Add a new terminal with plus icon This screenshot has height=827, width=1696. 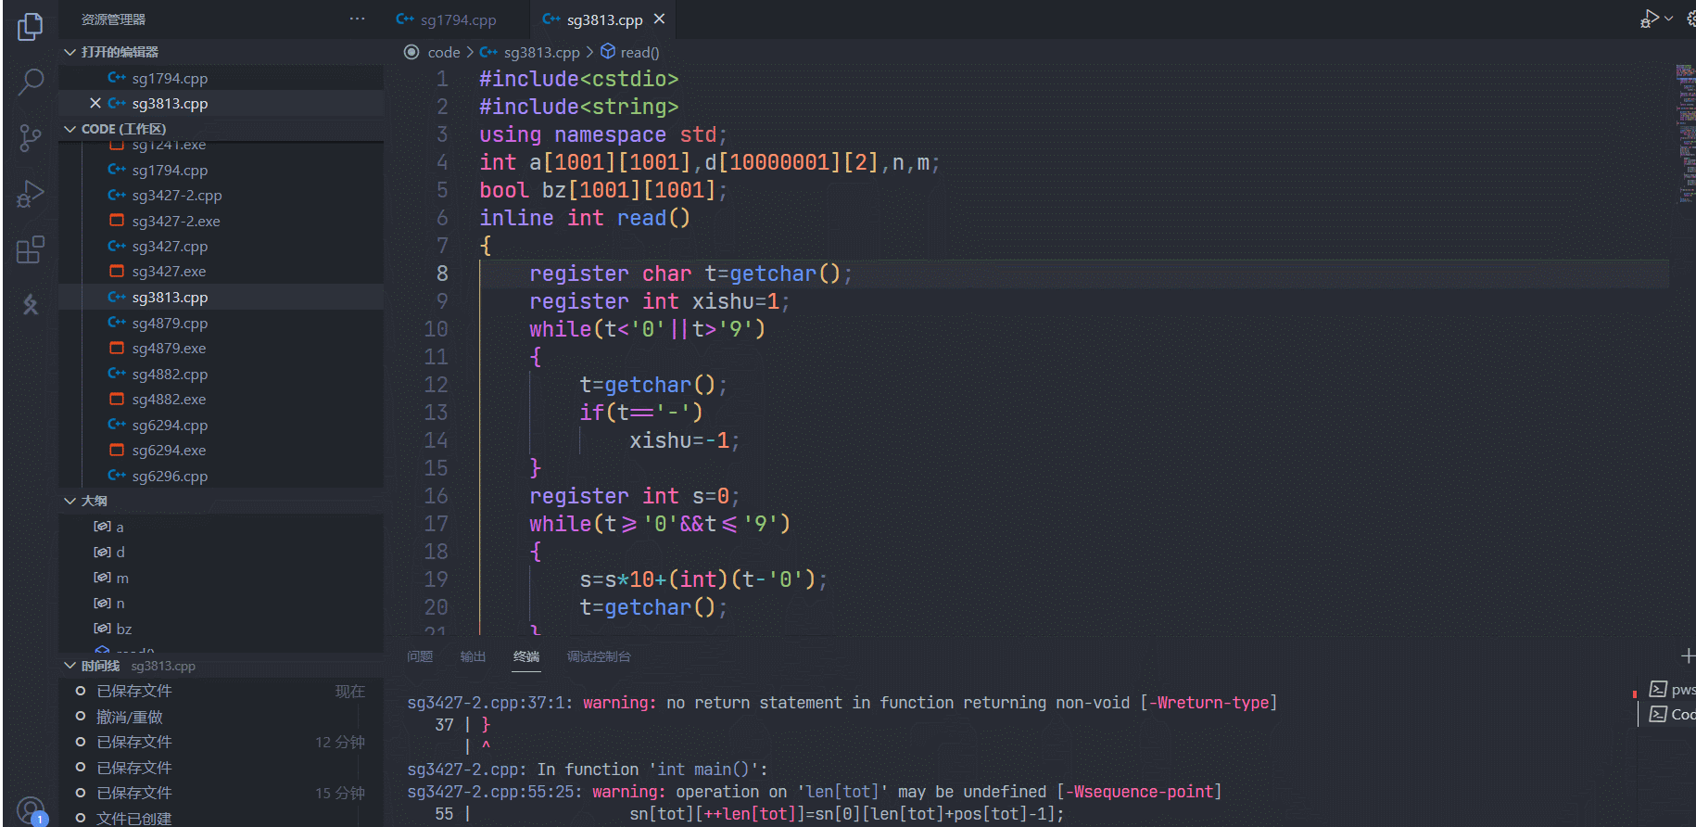pos(1687,656)
